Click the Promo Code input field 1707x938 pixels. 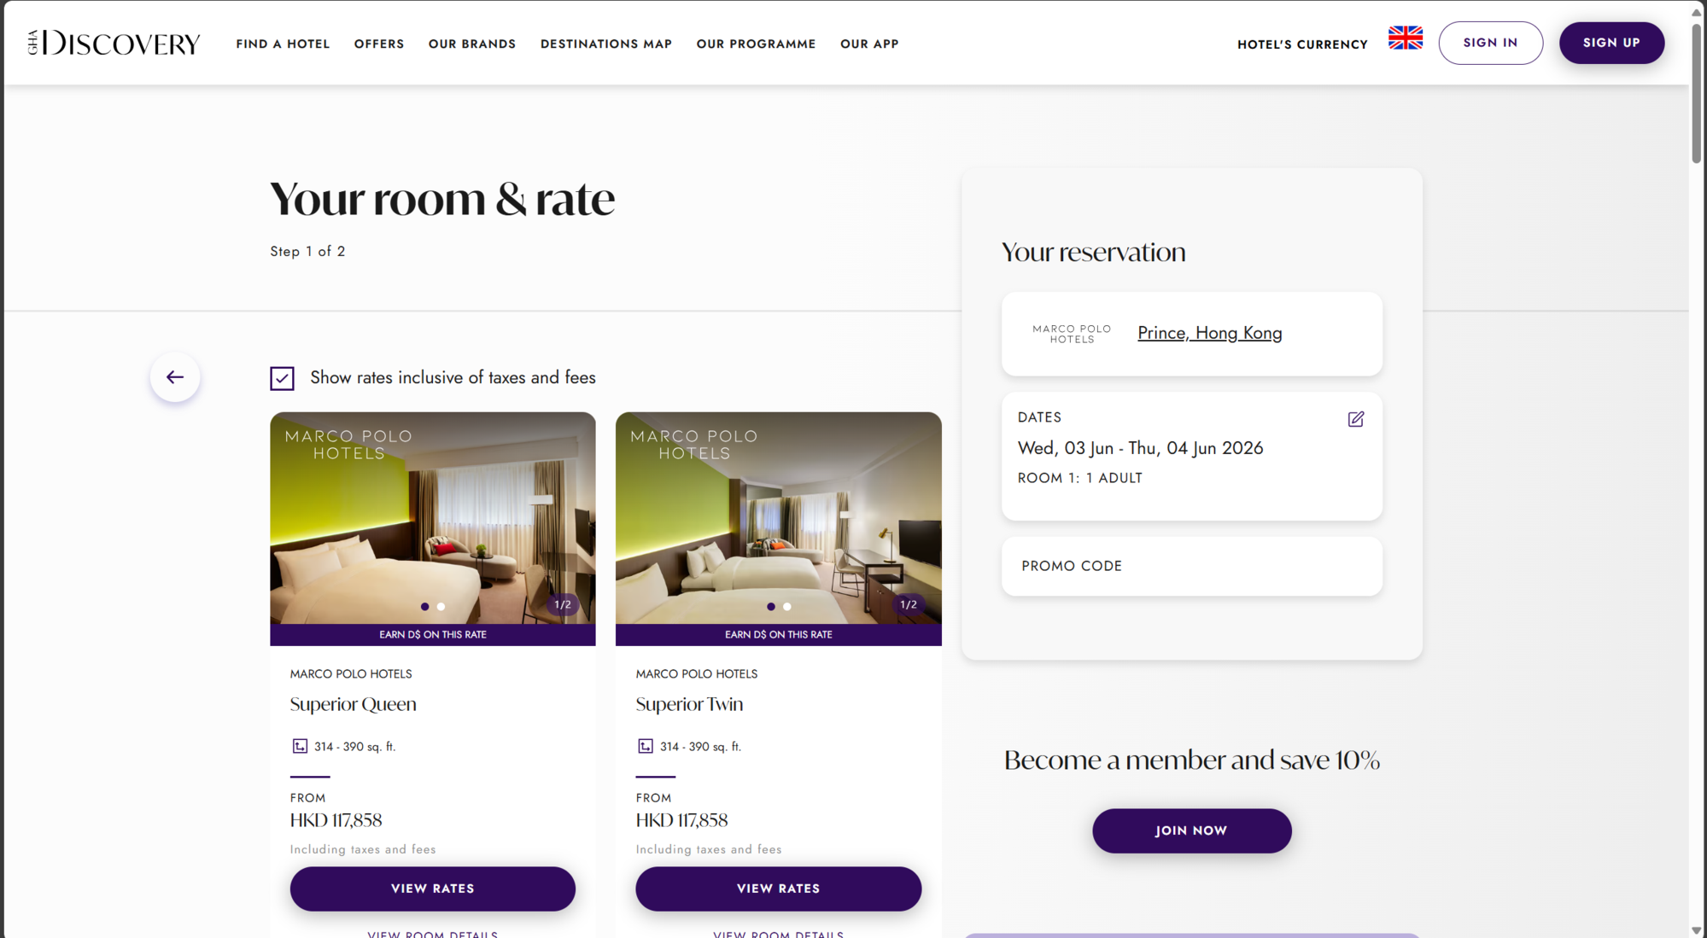1191,566
